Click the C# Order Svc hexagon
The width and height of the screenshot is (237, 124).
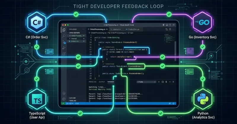(x=37, y=23)
